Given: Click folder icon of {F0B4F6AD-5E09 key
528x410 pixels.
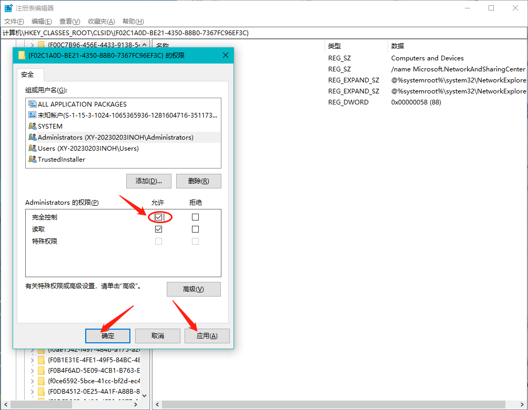Looking at the screenshot, I should coord(41,371).
